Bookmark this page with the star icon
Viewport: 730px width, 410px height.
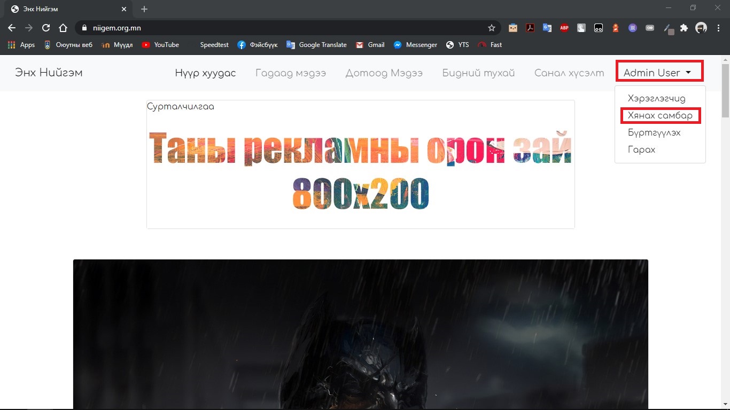point(491,28)
